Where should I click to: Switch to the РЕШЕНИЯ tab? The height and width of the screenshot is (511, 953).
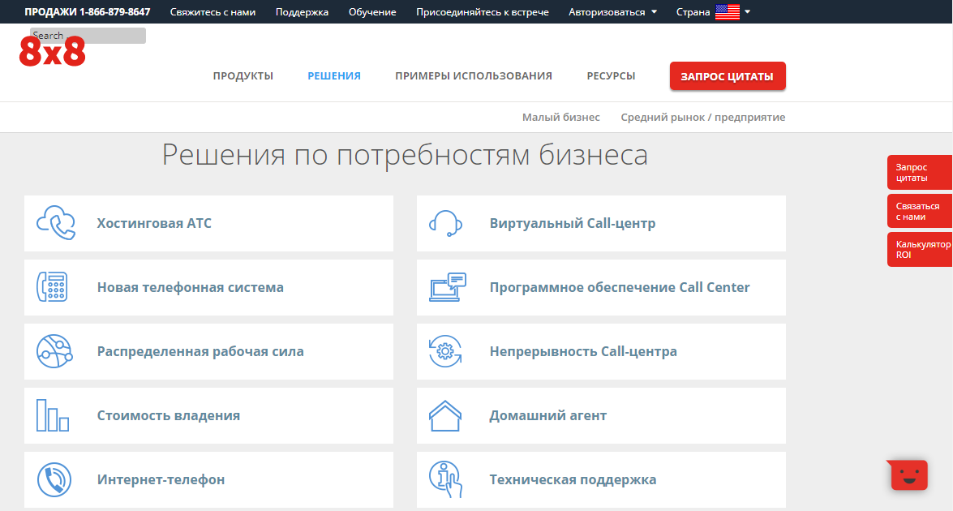(x=333, y=75)
